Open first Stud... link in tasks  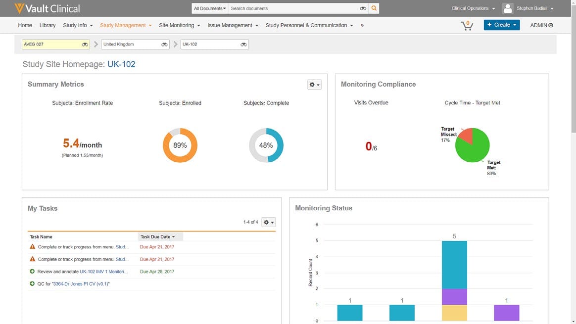[122, 247]
